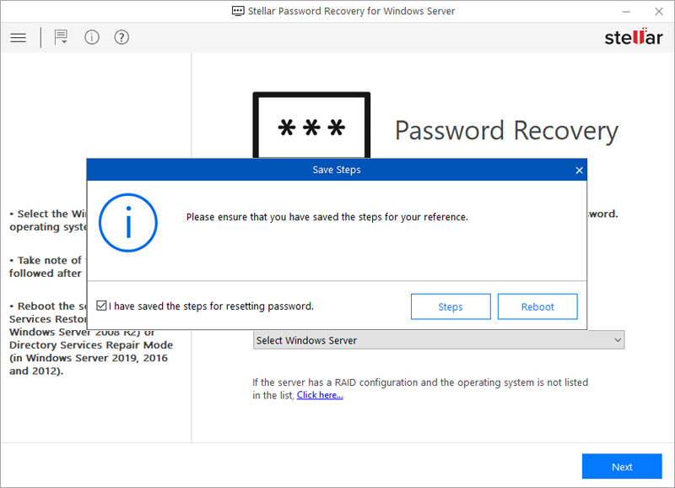Image resolution: width=675 pixels, height=488 pixels.
Task: Click the Stellar logo
Action: pyautogui.click(x=634, y=37)
